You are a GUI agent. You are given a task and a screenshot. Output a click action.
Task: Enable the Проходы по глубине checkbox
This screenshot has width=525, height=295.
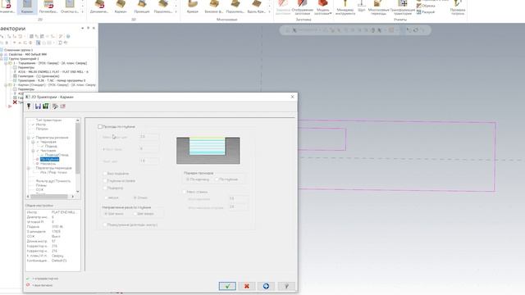[100, 126]
